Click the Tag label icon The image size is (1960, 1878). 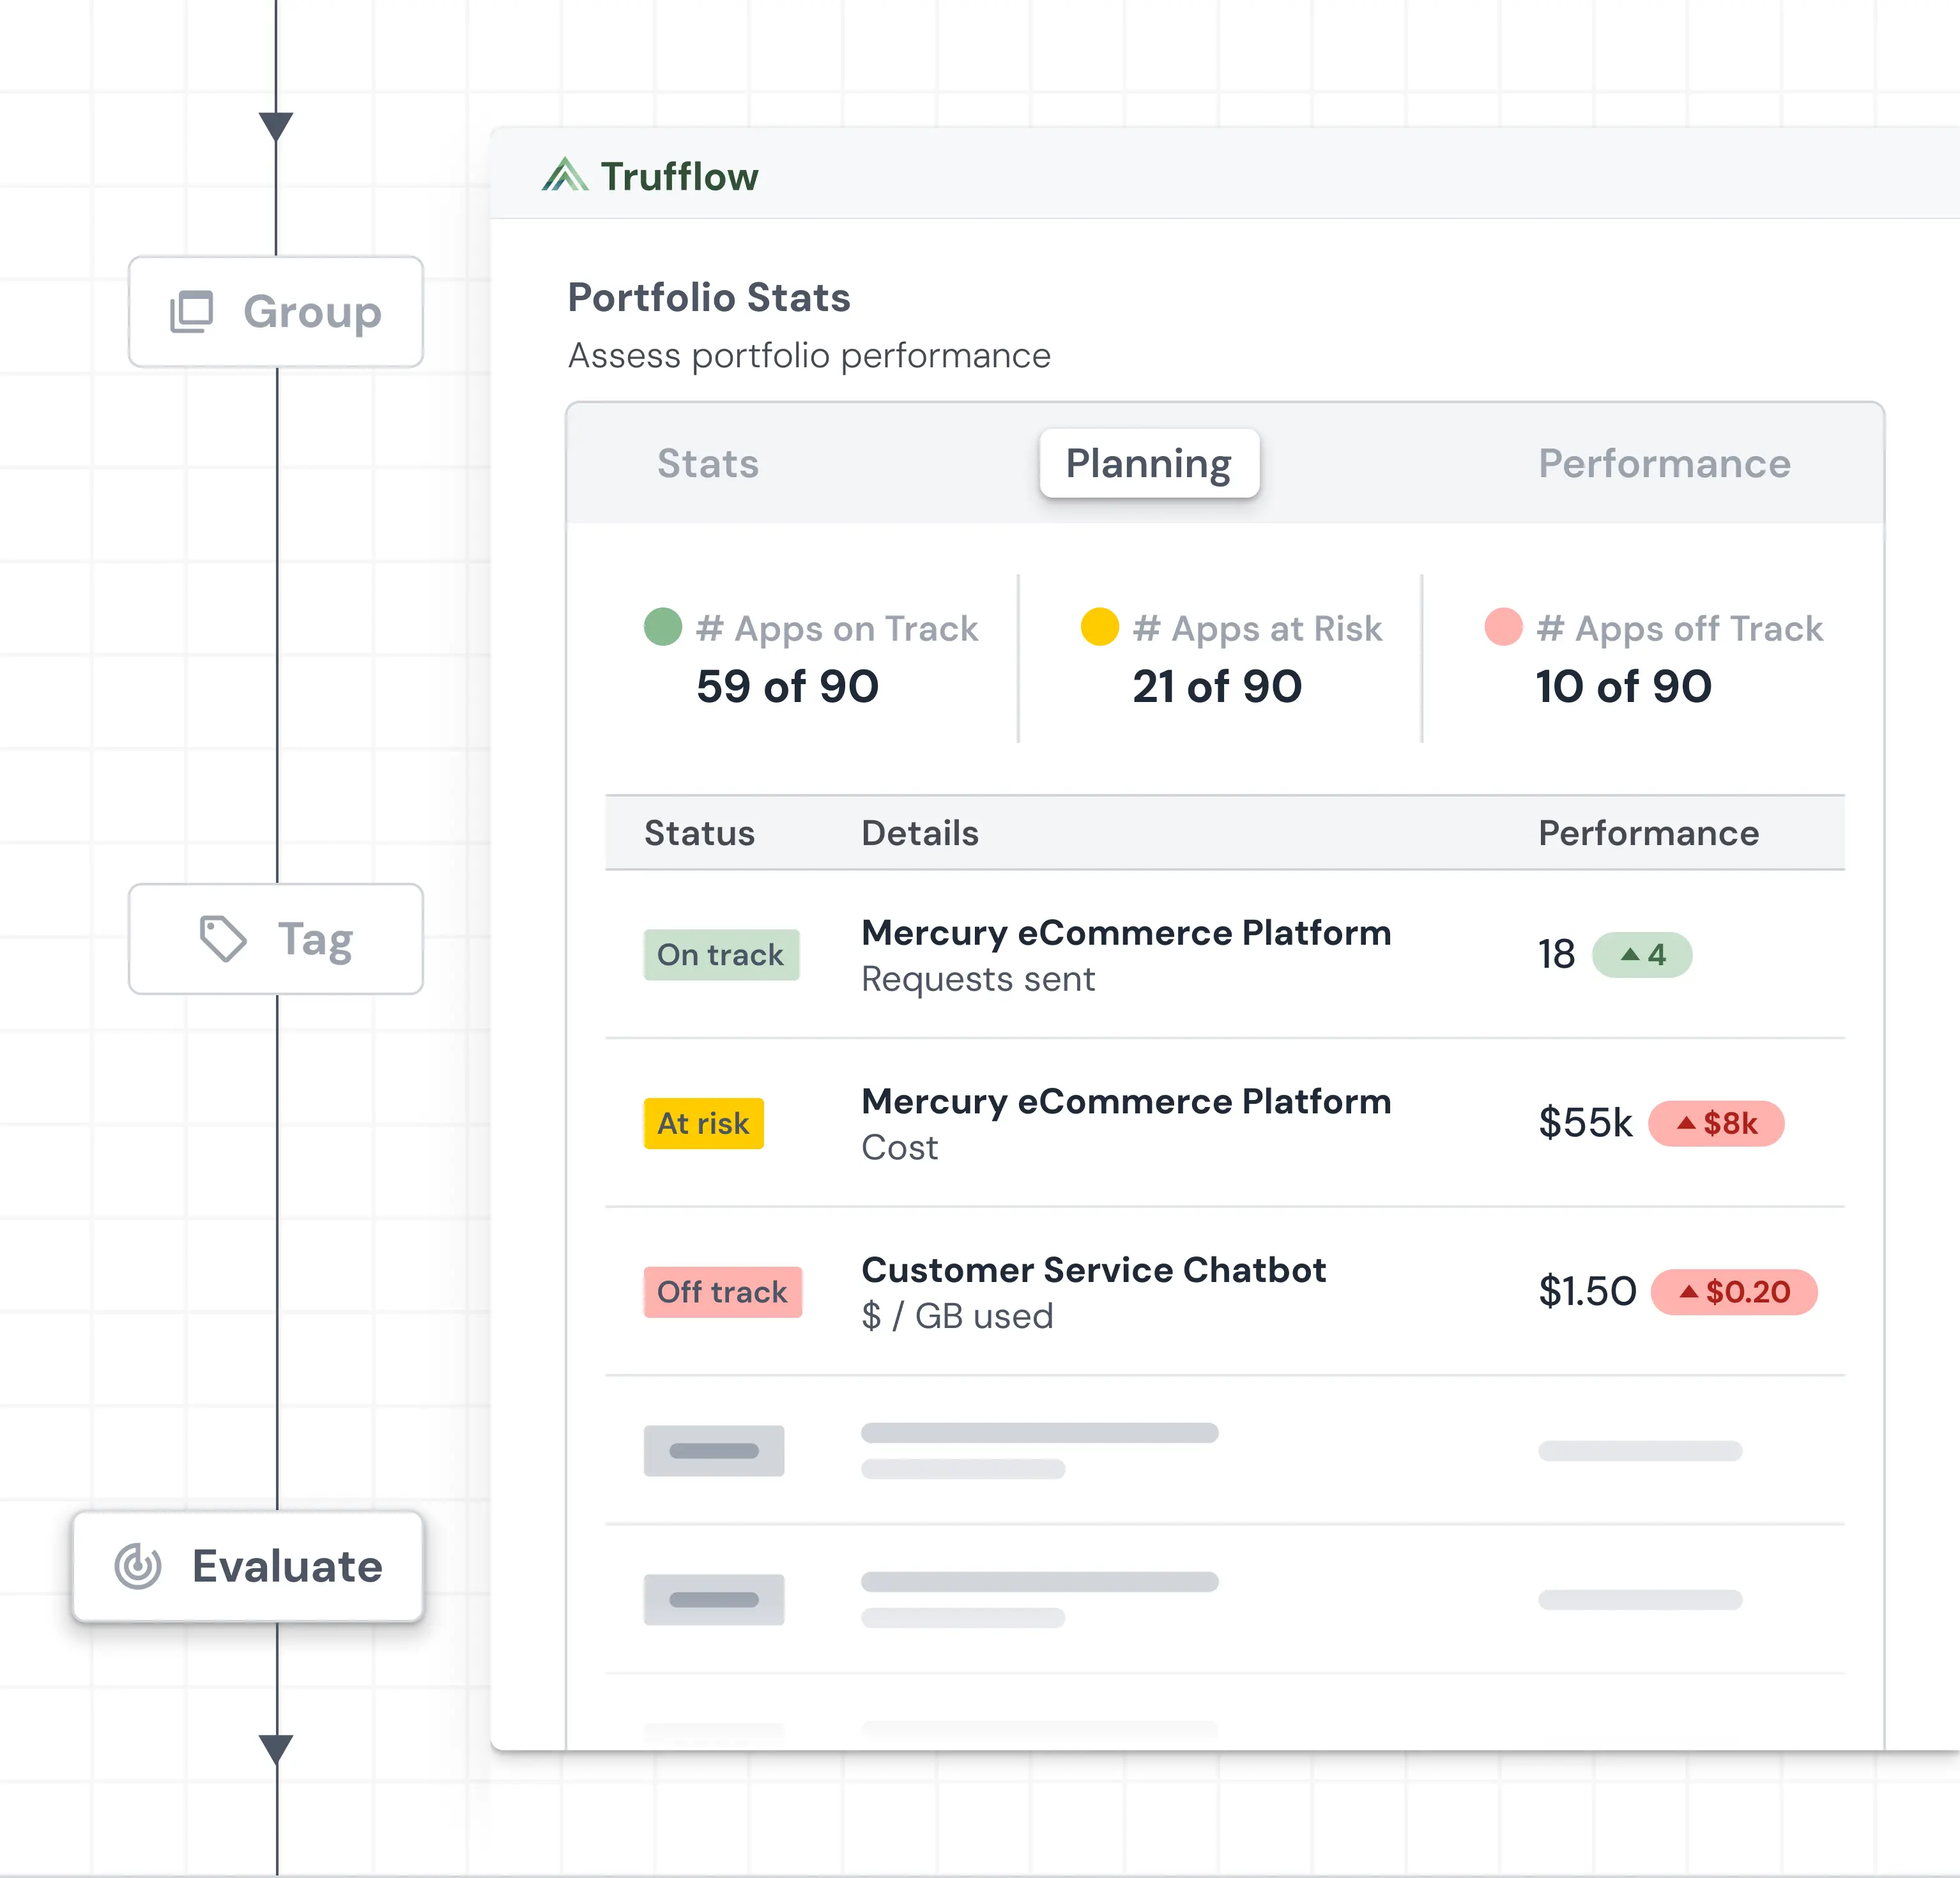pyautogui.click(x=222, y=939)
